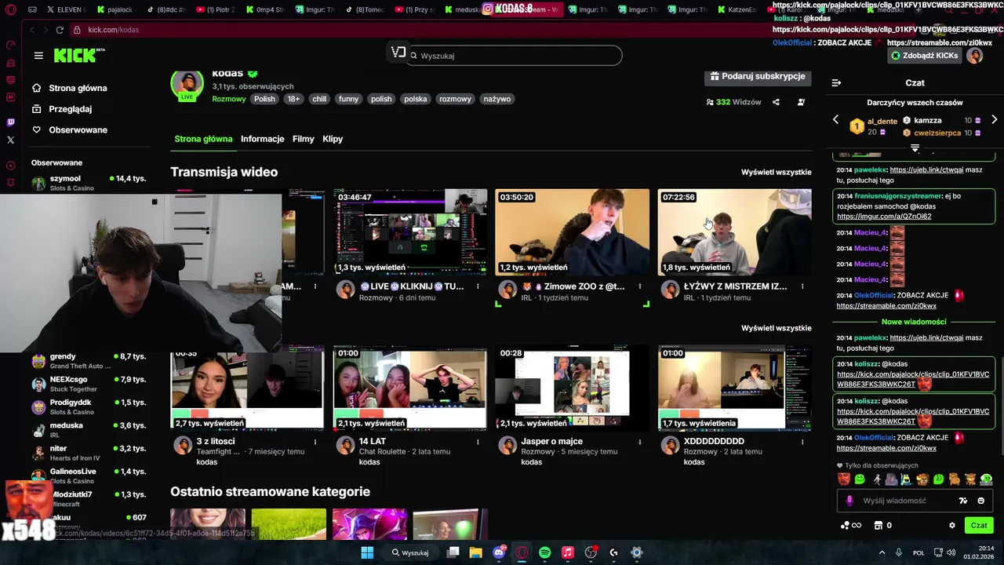Image resolution: width=1004 pixels, height=565 pixels.
Task: Expand the Darczyńcy leaderboard chevron
Action: pyautogui.click(x=915, y=148)
